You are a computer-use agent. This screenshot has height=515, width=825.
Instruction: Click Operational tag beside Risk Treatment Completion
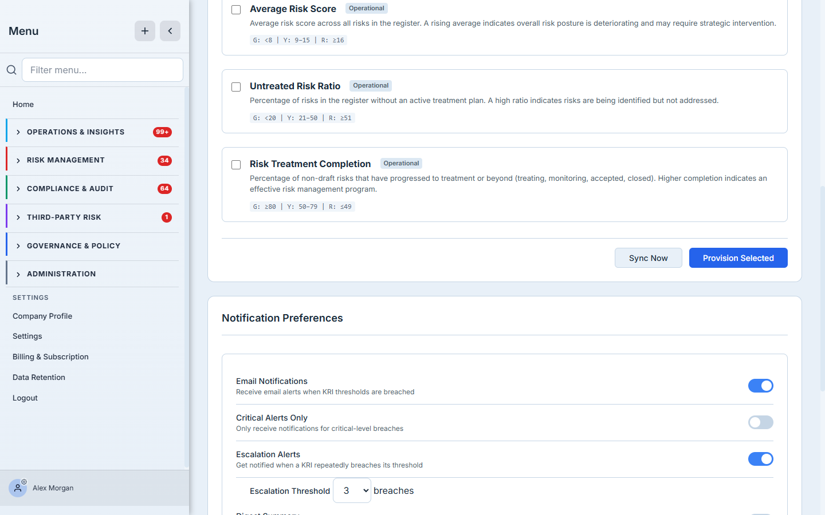point(402,164)
